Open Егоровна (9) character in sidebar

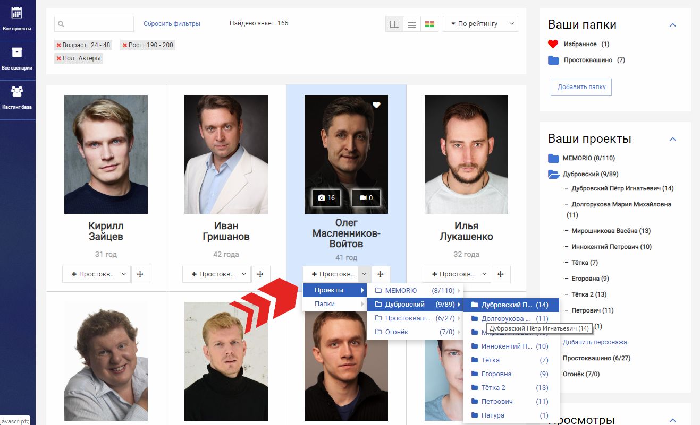(x=590, y=279)
